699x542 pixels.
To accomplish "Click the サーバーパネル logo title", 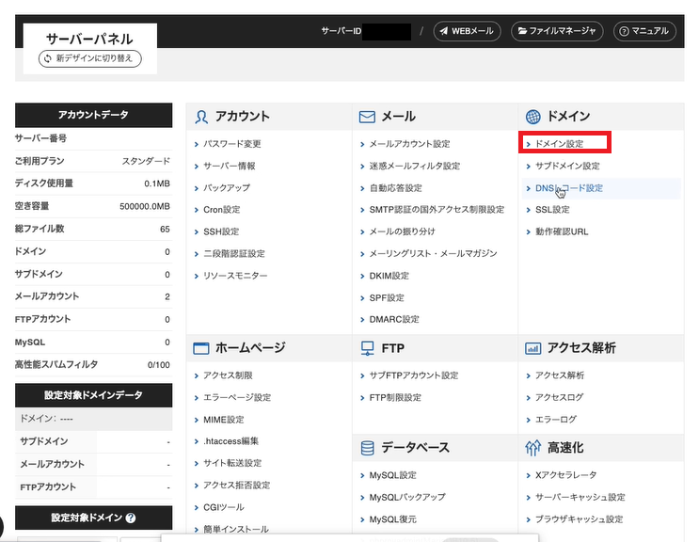I will tap(89, 39).
